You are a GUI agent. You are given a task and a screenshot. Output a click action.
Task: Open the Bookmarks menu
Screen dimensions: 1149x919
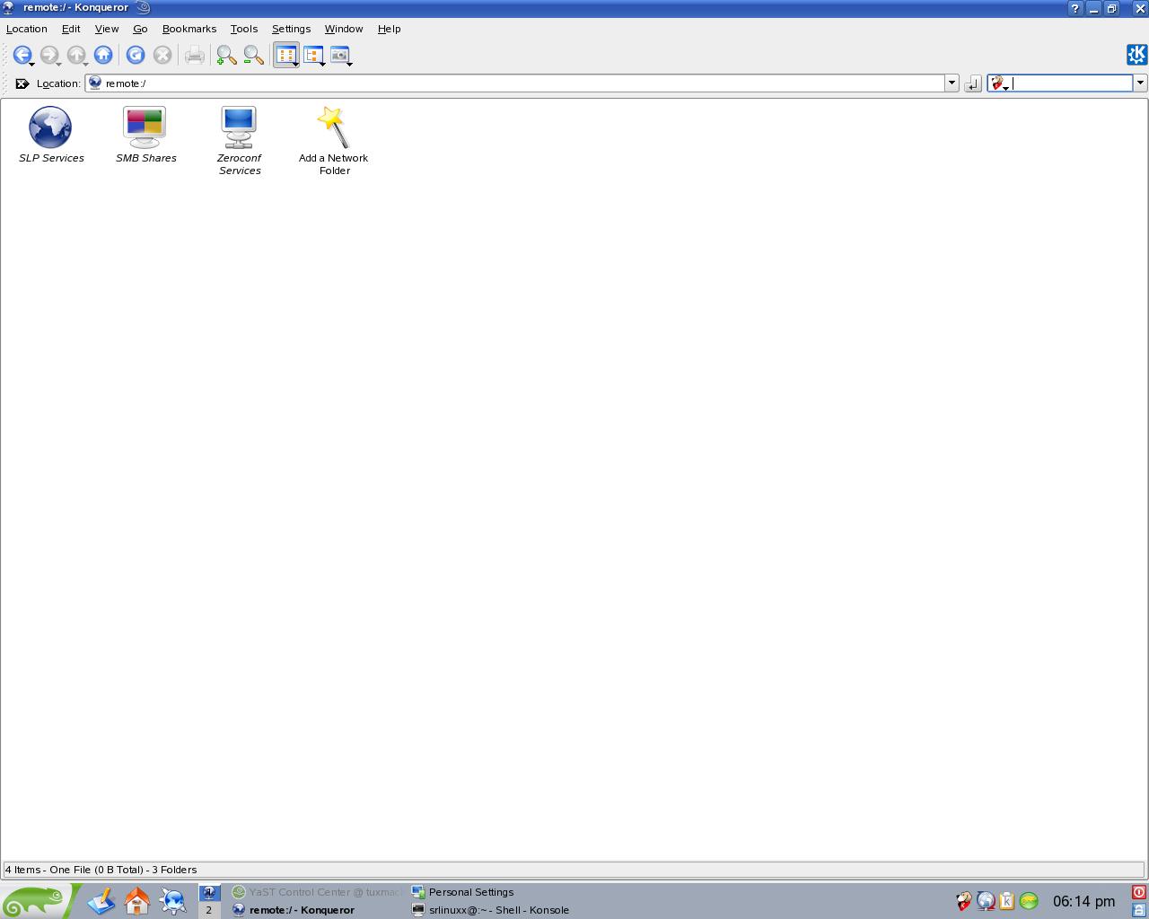click(189, 29)
